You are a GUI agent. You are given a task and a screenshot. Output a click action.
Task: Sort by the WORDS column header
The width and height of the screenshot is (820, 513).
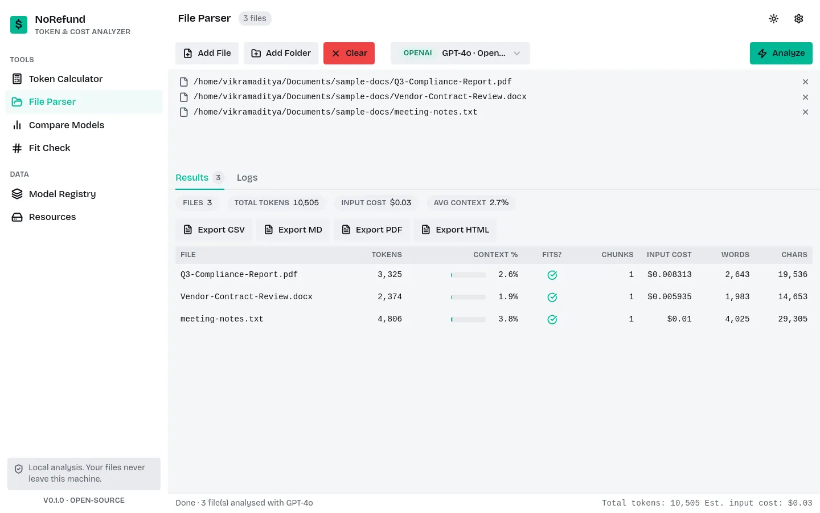click(735, 255)
